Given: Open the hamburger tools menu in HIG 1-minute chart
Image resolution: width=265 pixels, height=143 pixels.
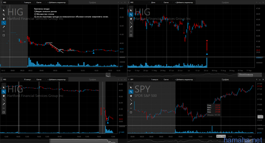Looking at the screenshot, I should 4,7.
